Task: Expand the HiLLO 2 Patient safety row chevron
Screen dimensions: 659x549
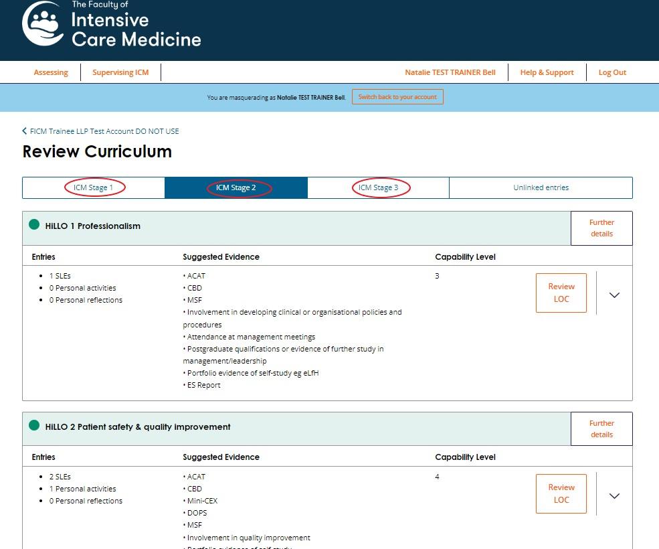Action: tap(614, 495)
